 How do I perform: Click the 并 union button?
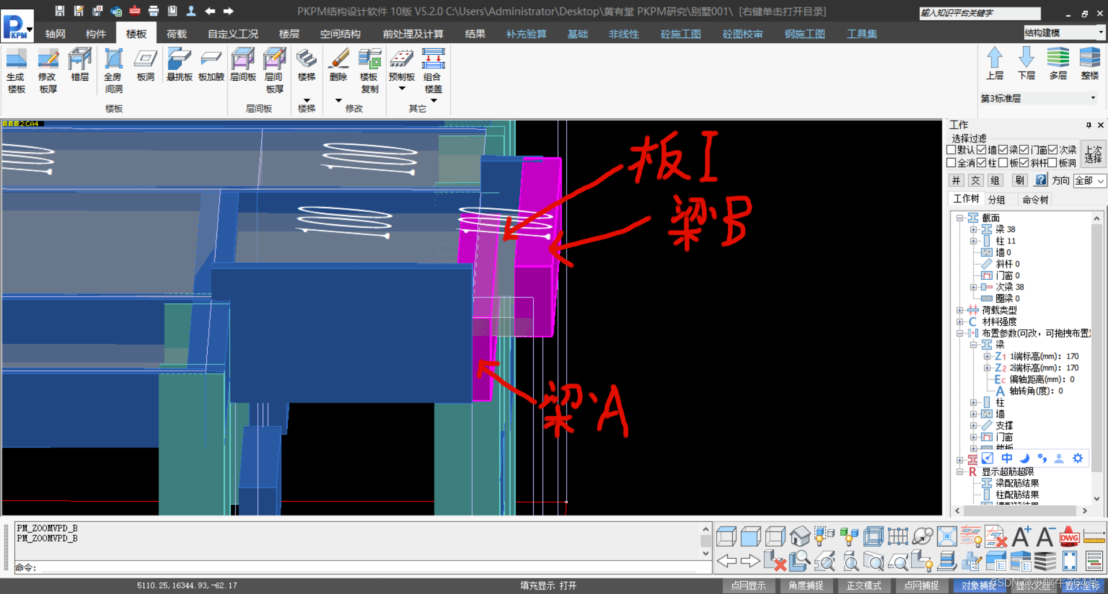[956, 181]
